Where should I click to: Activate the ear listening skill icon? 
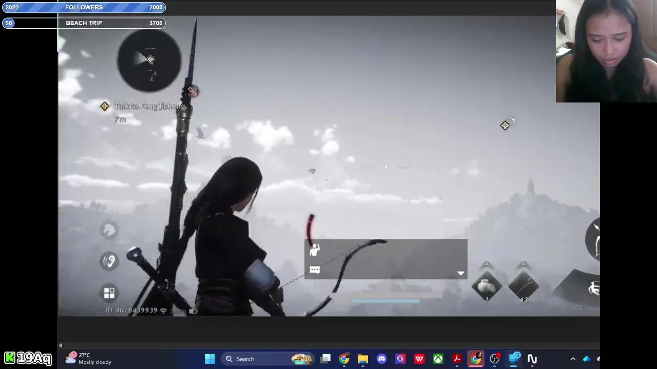click(x=109, y=261)
